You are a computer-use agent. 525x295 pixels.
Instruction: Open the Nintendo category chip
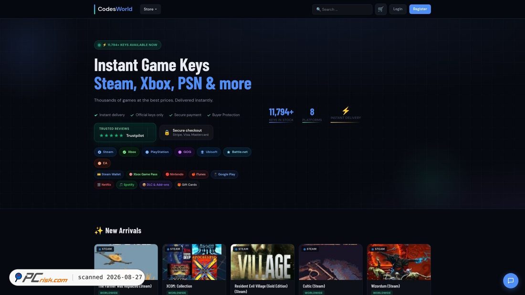point(174,174)
